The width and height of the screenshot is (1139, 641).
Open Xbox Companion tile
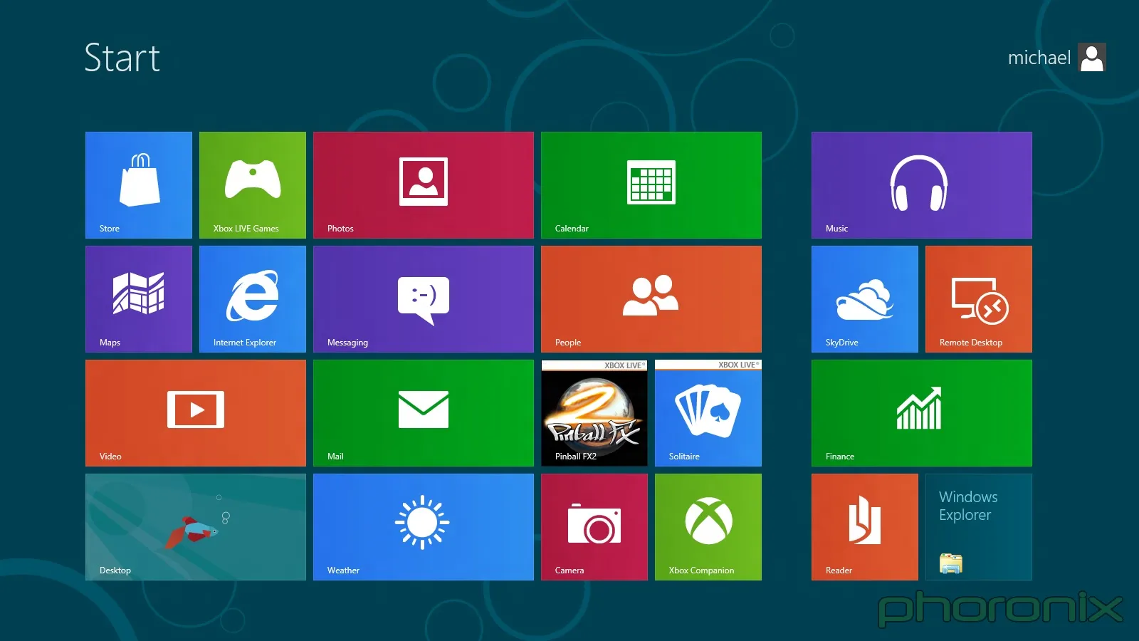click(x=708, y=527)
